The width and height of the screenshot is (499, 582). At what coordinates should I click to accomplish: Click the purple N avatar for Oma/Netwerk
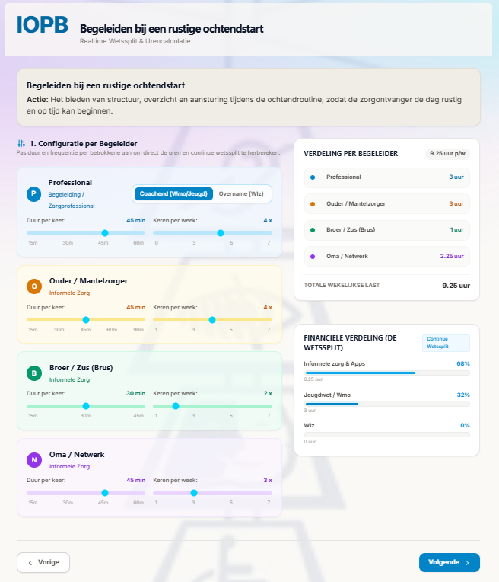(34, 460)
